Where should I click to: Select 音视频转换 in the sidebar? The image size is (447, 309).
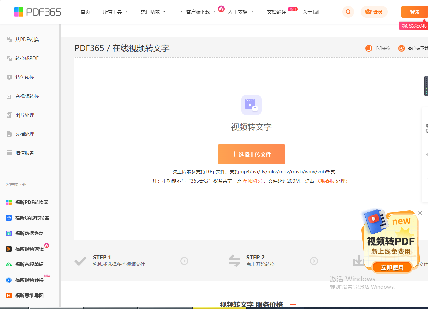click(27, 96)
